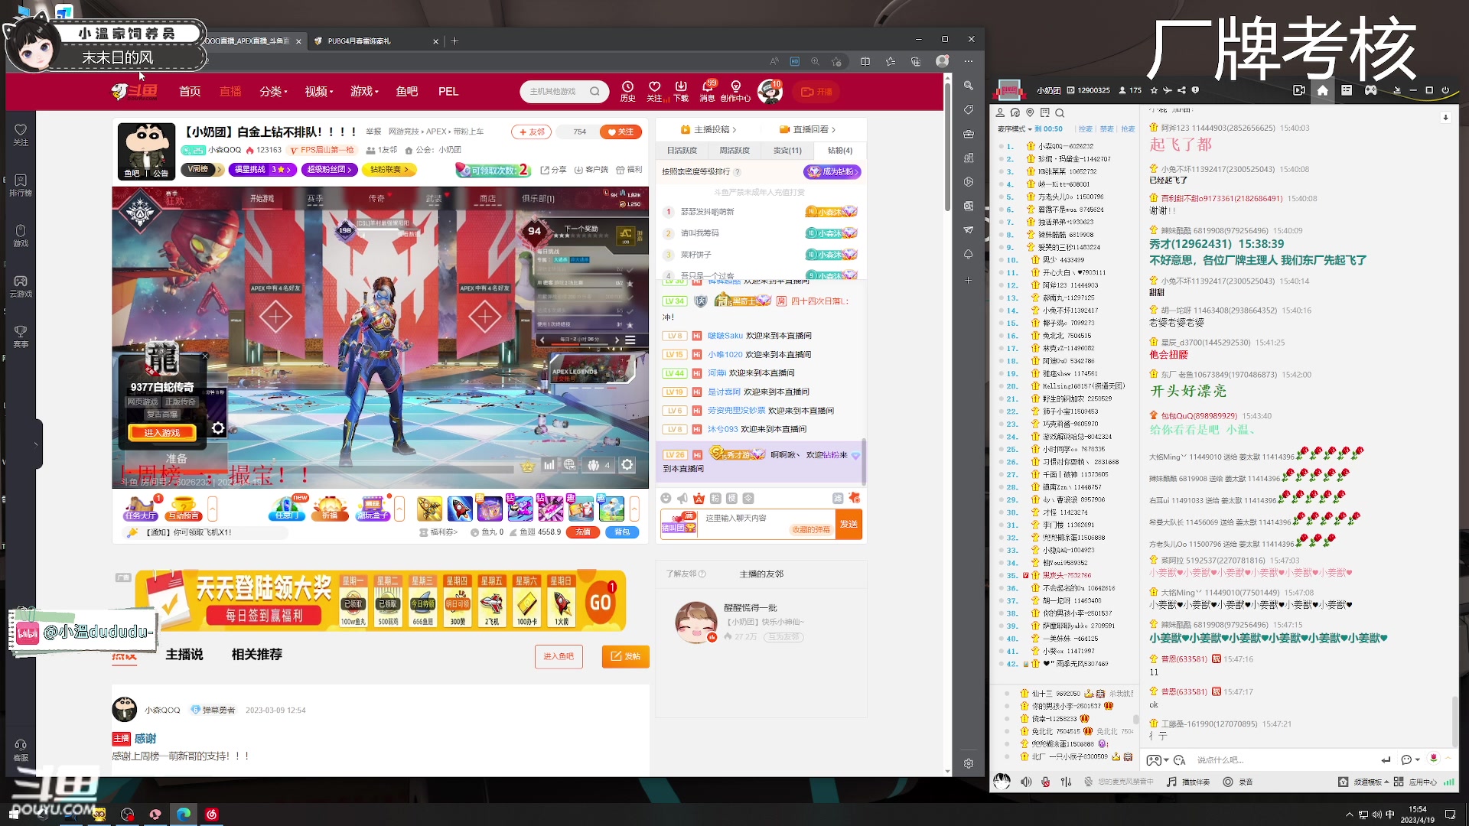Open the share icon in voice channel header
1469x826 pixels.
[x=1181, y=90]
